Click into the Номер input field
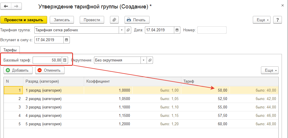The width and height of the screenshot is (288, 138). [x=211, y=30]
